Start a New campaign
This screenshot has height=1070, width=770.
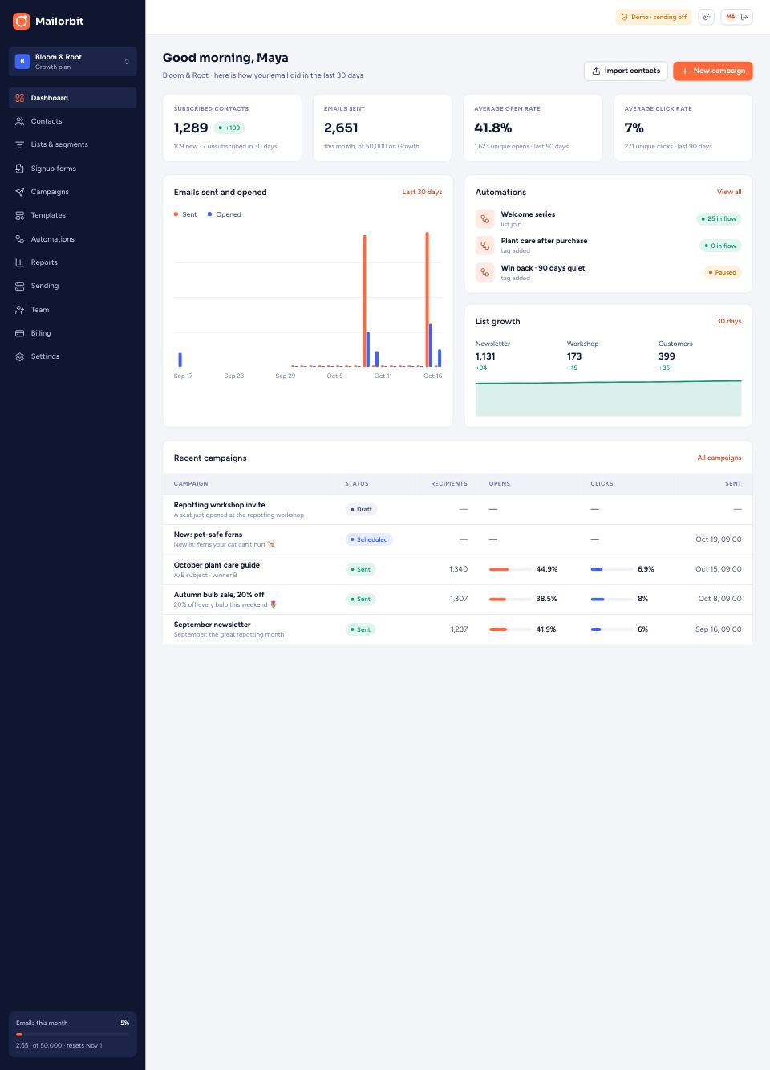pos(712,71)
